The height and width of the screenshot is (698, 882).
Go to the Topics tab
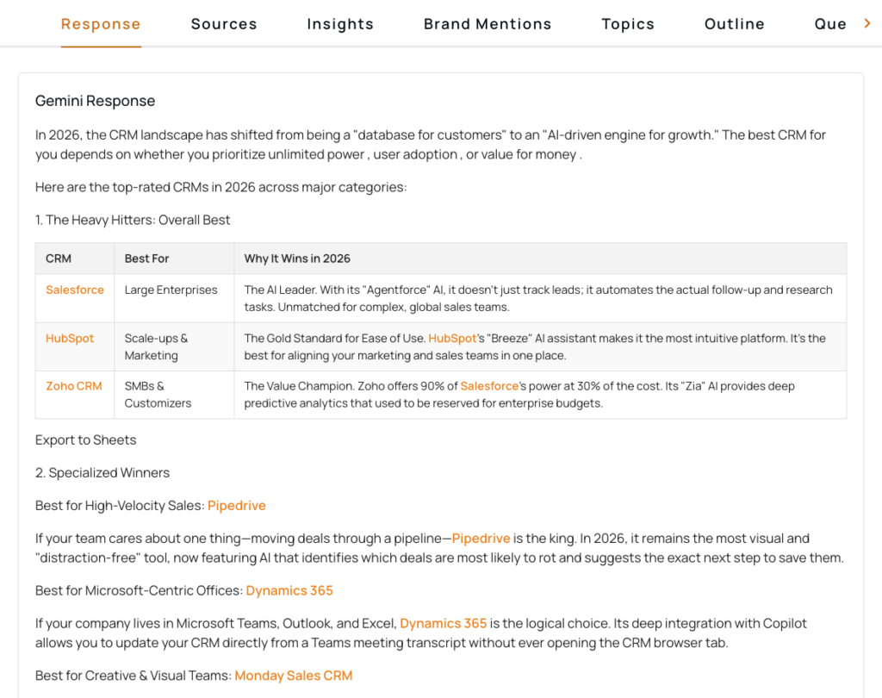628,24
